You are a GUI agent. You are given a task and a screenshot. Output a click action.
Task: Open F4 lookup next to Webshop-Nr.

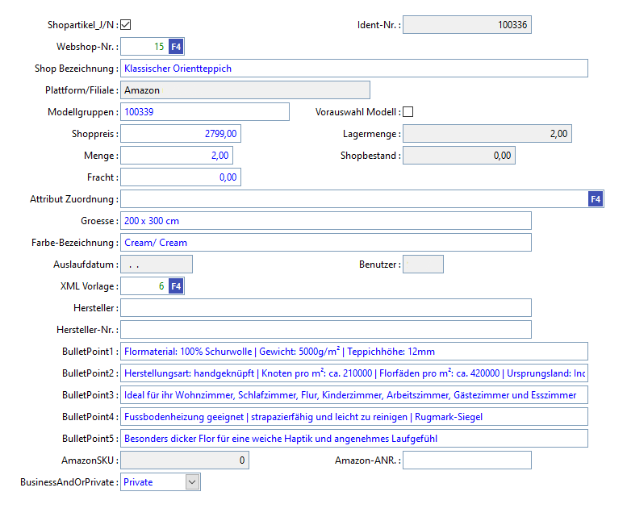coord(176,47)
